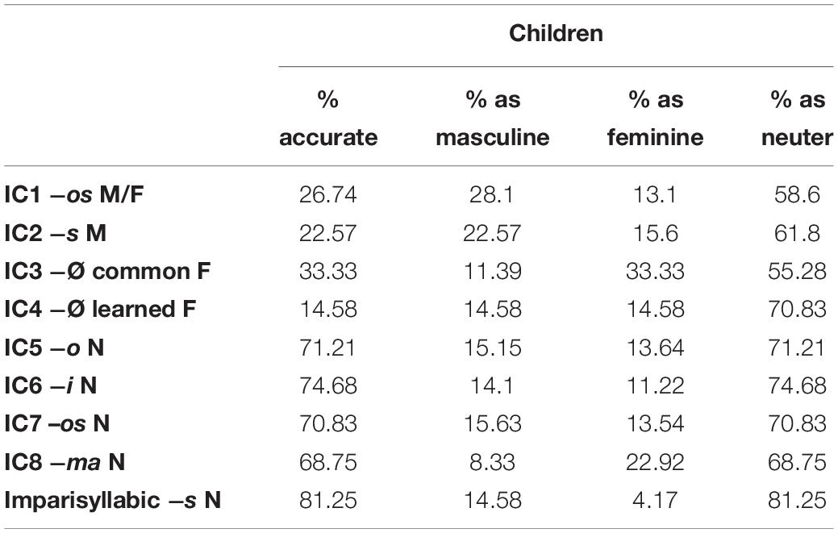838x533 pixels.
Task: Click the IC1 –os M/F row label
Action: pyautogui.click(x=73, y=195)
